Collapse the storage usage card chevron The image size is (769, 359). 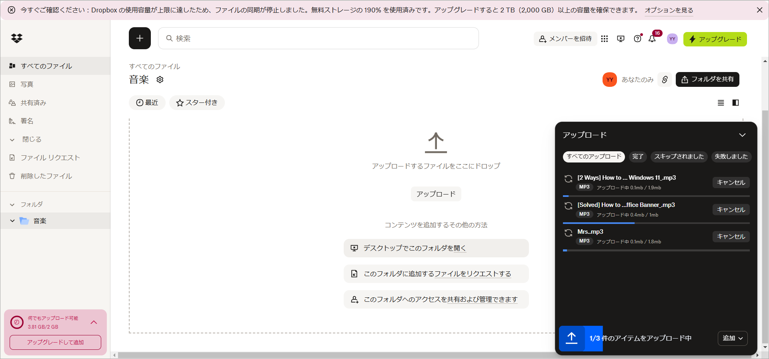94,322
